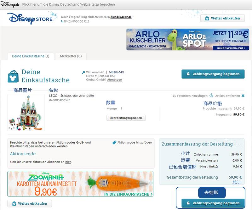Click the Zoomania Karotten Aufnahmestift banner
Image resolution: width=252 pixels, height=210 pixels.
80,184
